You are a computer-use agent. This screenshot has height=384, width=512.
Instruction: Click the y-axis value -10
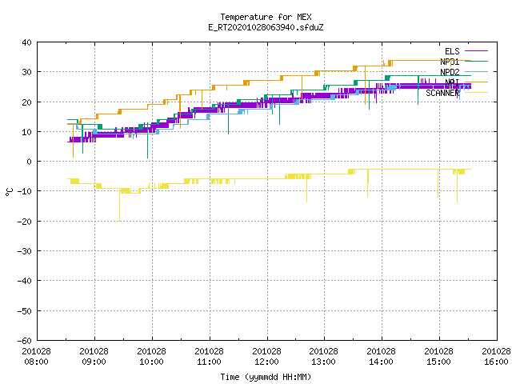coord(25,191)
